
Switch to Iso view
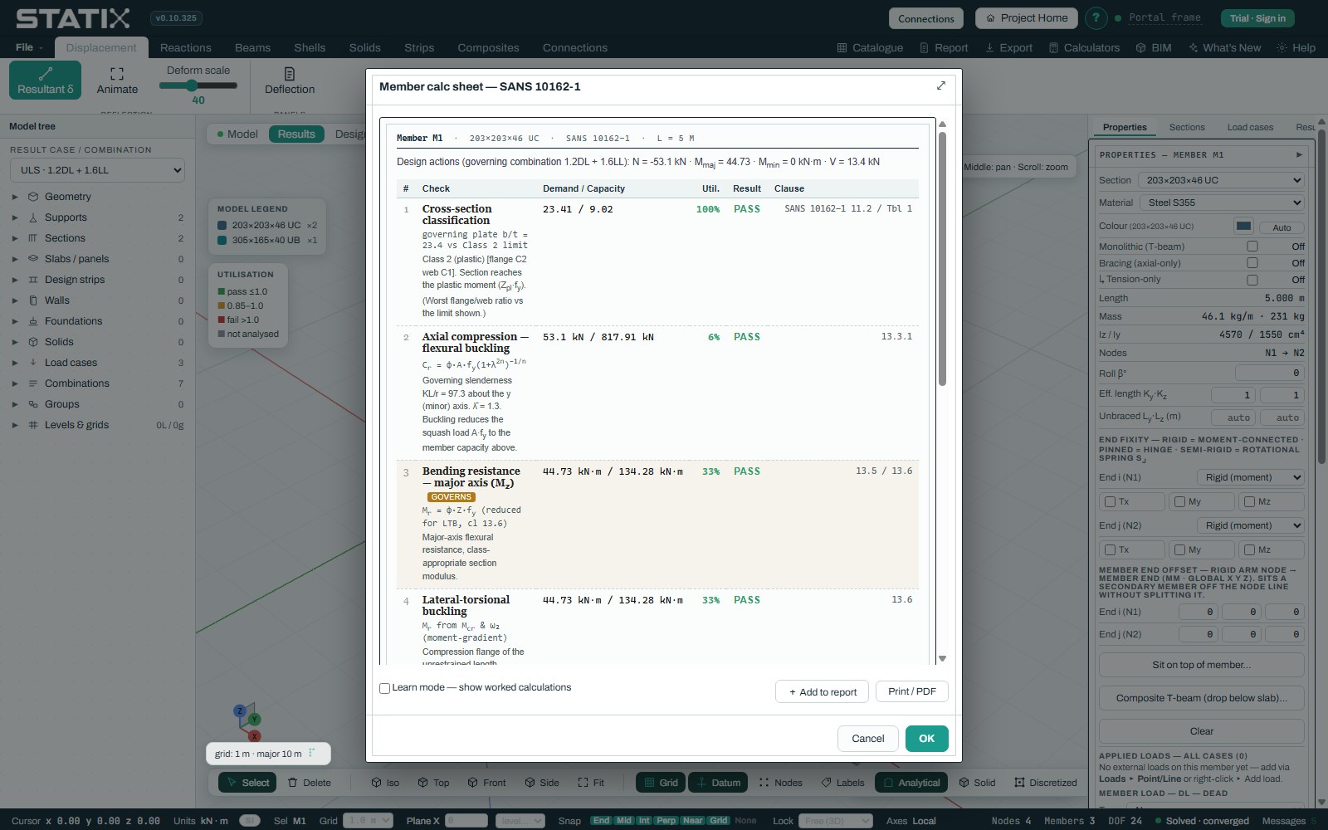click(385, 783)
